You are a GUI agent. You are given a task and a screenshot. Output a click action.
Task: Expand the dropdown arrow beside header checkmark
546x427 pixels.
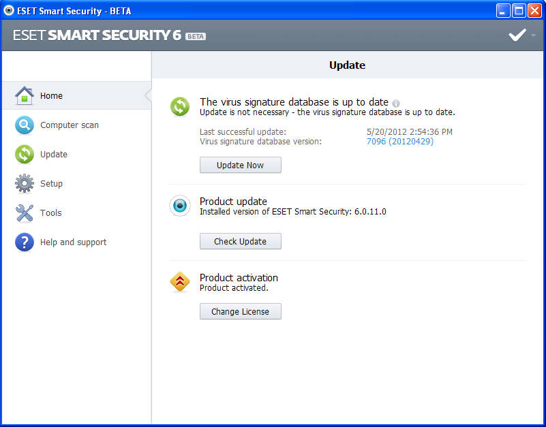533,35
